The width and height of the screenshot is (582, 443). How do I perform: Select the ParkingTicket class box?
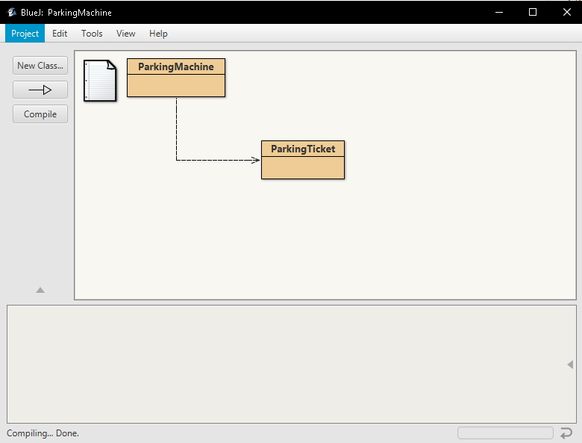point(303,160)
